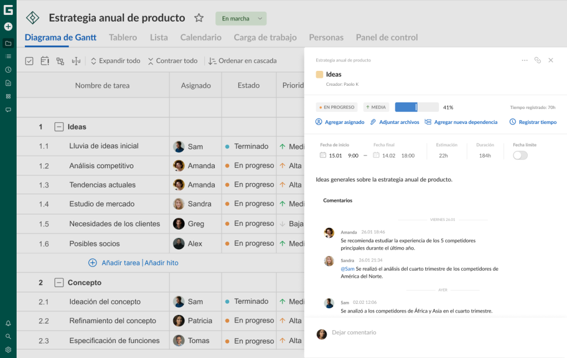Image resolution: width=567 pixels, height=358 pixels.
Task: Open end date 14.02 calendar picker
Action: (376, 155)
